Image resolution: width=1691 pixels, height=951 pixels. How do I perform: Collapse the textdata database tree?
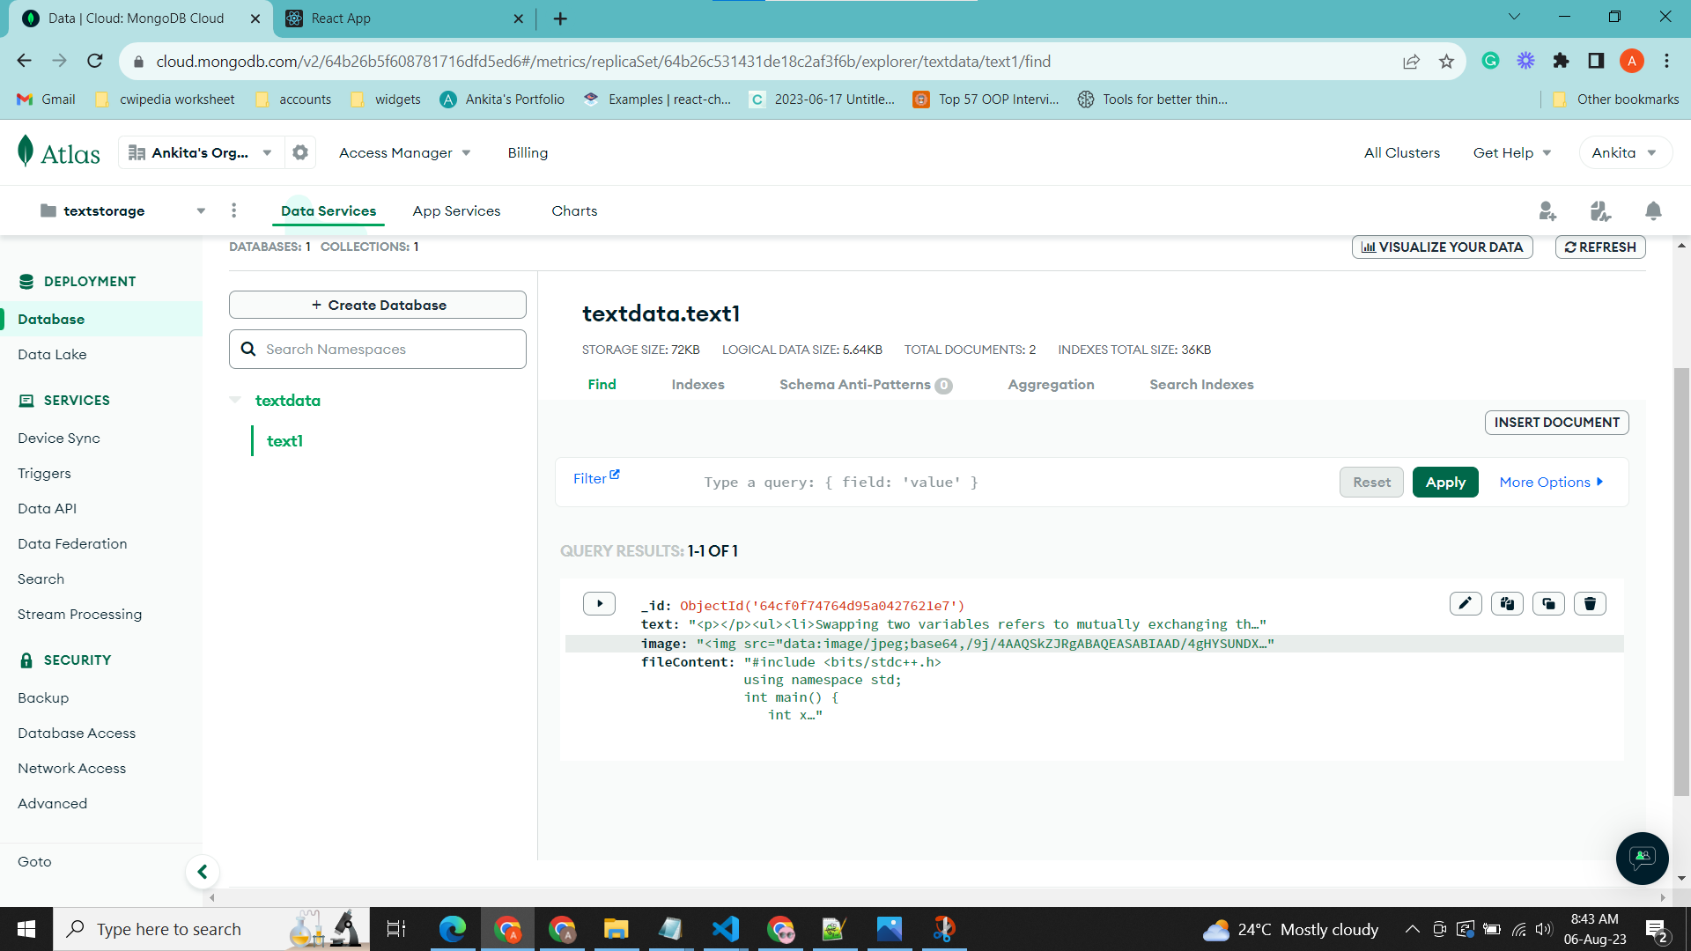tap(235, 400)
